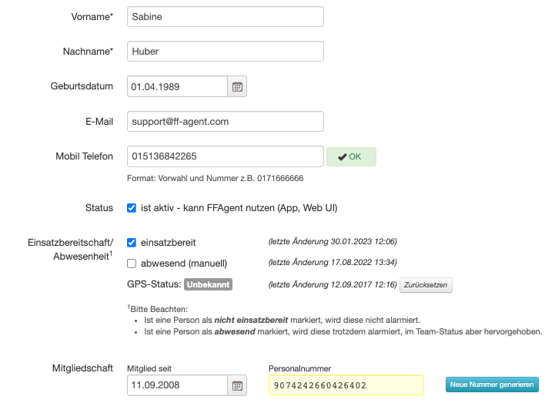The height and width of the screenshot is (403, 555).
Task: Focus the Mitglied seit date field
Action: point(177,385)
